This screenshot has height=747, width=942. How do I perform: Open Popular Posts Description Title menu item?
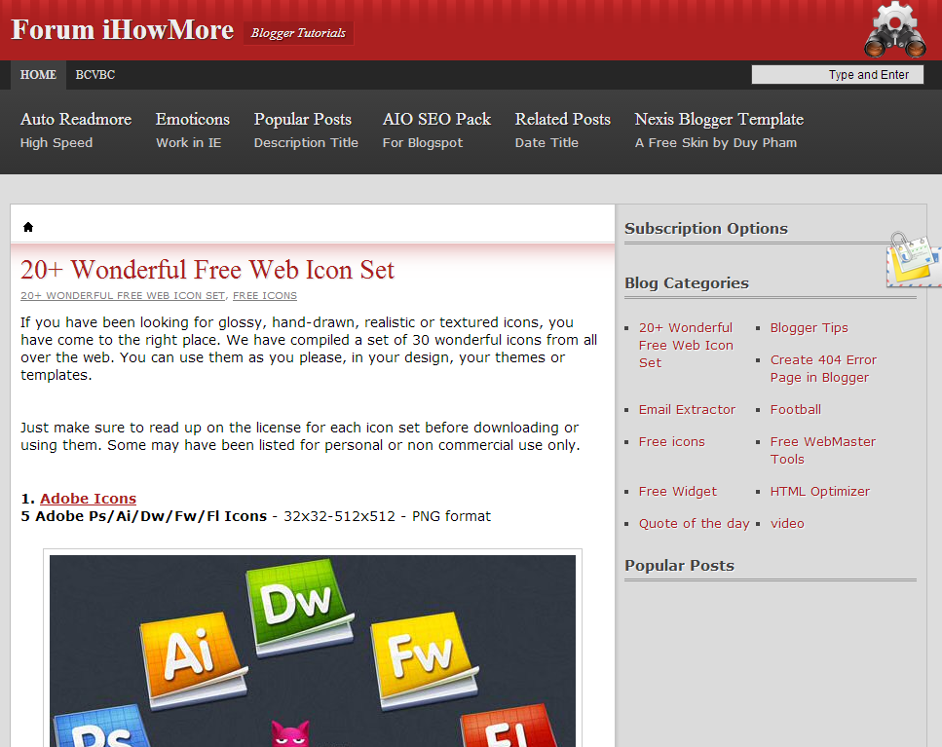pyautogui.click(x=306, y=131)
